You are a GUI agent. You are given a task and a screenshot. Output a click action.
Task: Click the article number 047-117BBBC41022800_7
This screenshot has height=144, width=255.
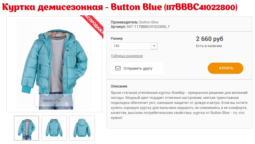click(148, 27)
